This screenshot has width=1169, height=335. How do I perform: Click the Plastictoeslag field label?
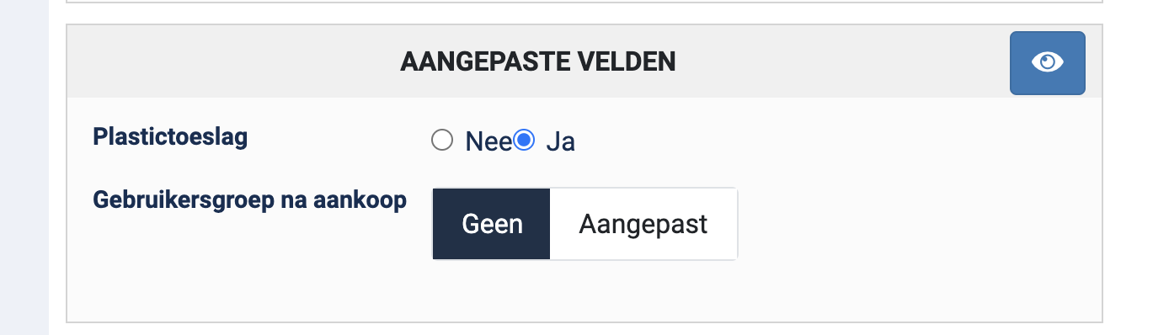pyautogui.click(x=170, y=137)
